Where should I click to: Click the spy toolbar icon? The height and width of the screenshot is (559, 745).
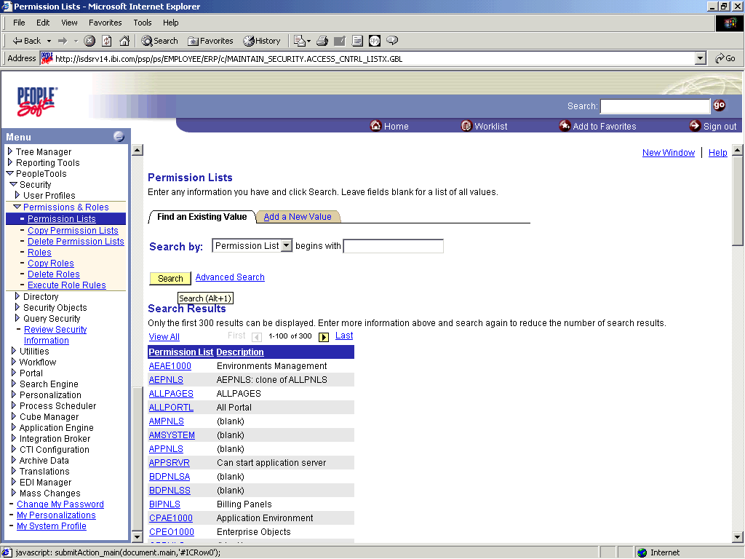tap(375, 41)
